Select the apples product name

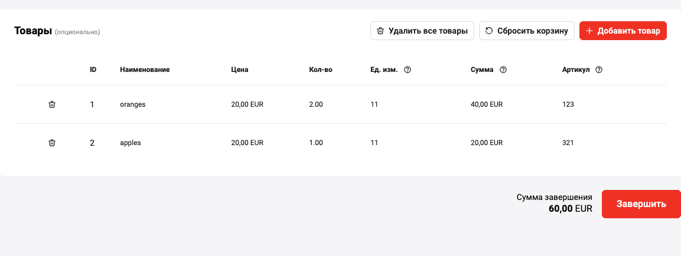tap(131, 143)
